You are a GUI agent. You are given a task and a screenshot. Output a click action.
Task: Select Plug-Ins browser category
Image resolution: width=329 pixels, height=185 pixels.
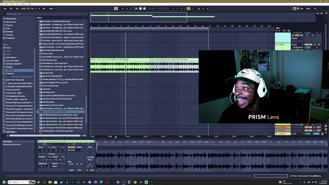point(10,25)
